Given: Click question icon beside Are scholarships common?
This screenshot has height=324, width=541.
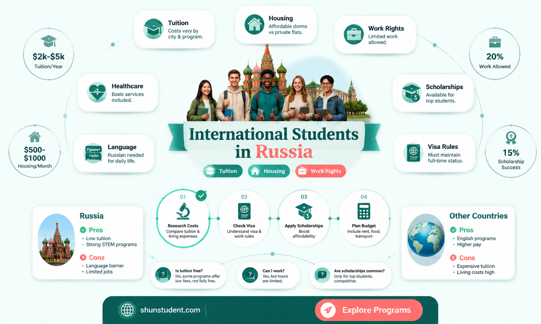Looking at the screenshot, I should (322, 275).
